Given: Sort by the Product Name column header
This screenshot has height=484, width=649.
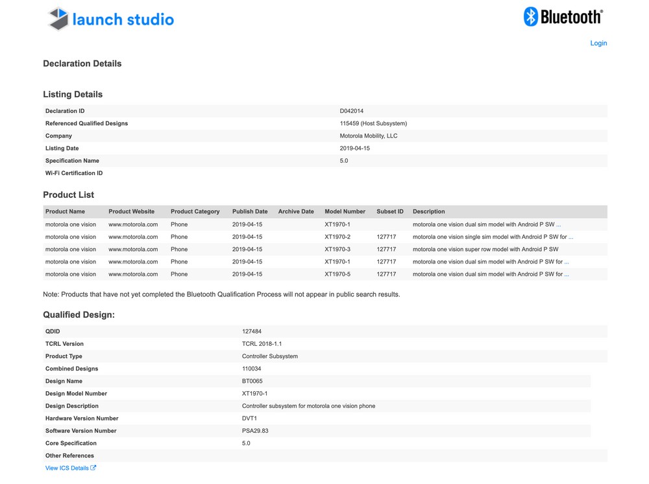Looking at the screenshot, I should click(65, 212).
